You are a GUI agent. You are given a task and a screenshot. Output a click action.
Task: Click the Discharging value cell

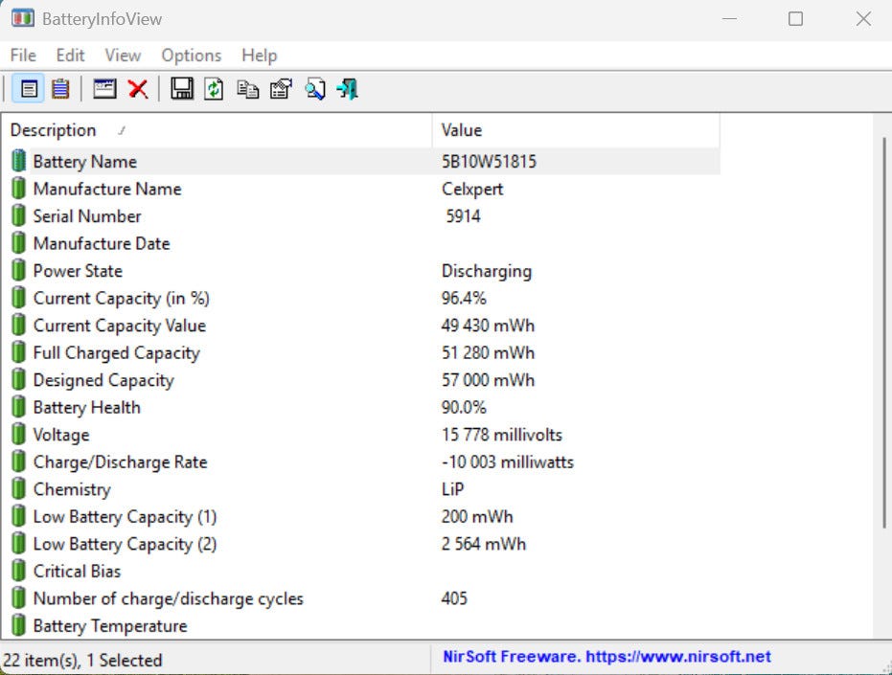point(487,271)
